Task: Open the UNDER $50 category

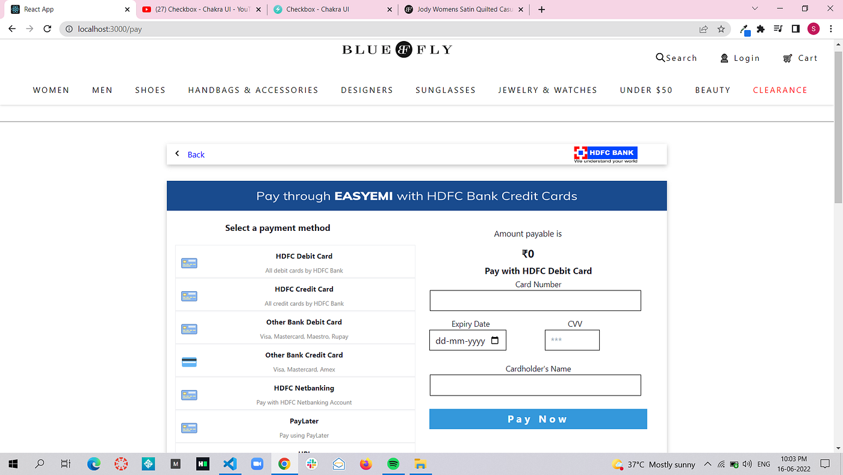Action: [646, 90]
